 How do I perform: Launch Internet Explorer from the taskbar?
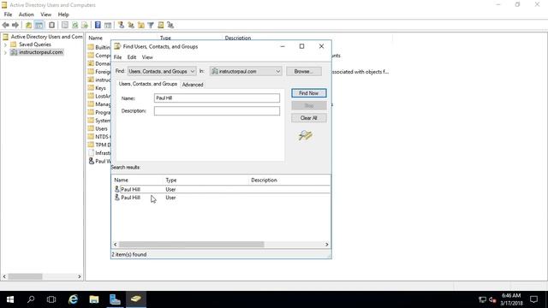click(73, 299)
